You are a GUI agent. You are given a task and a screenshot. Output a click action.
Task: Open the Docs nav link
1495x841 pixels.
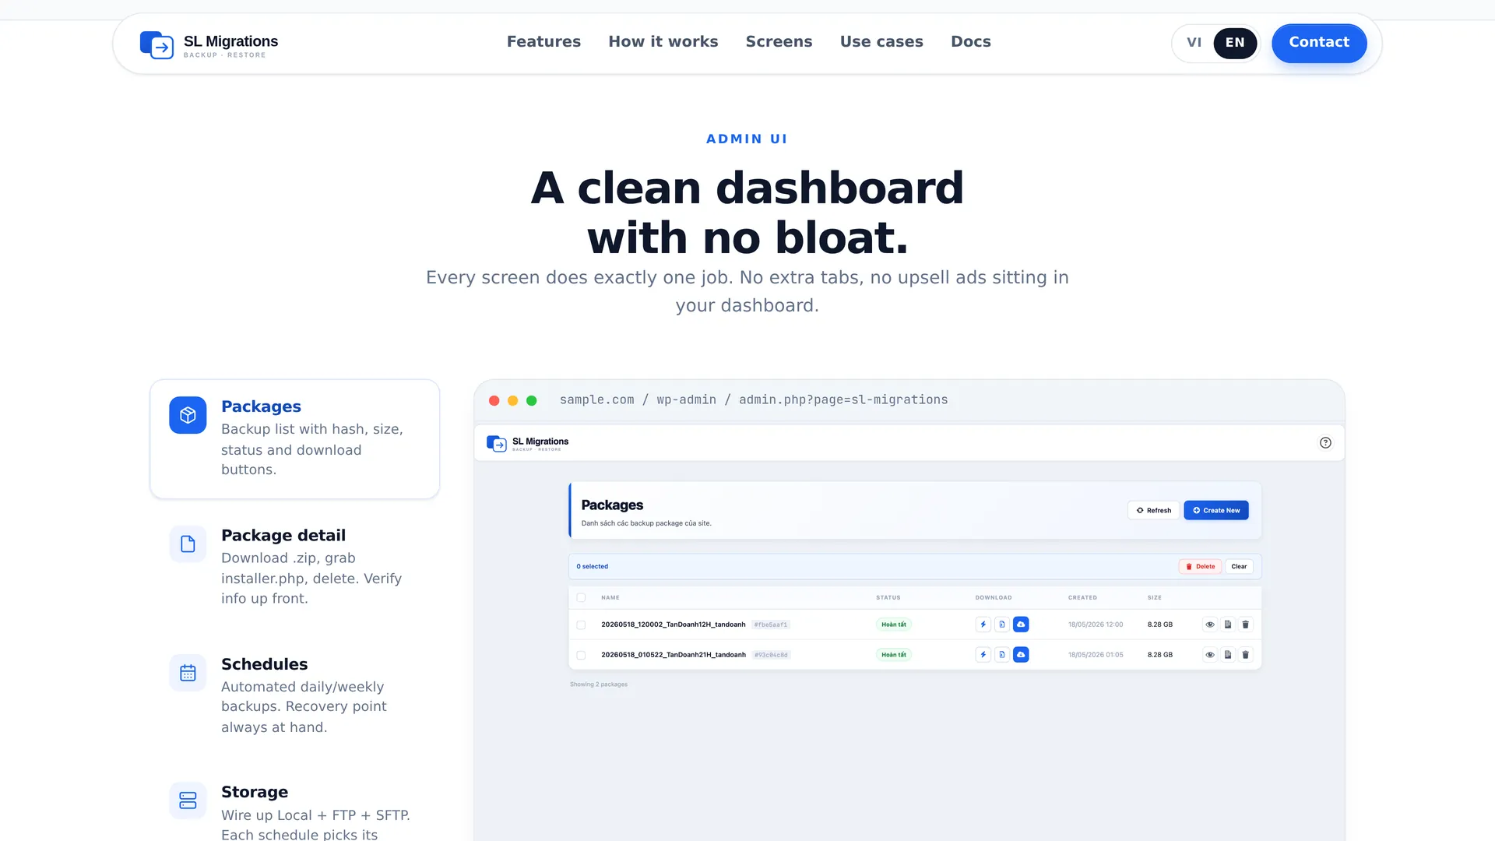tap(971, 42)
